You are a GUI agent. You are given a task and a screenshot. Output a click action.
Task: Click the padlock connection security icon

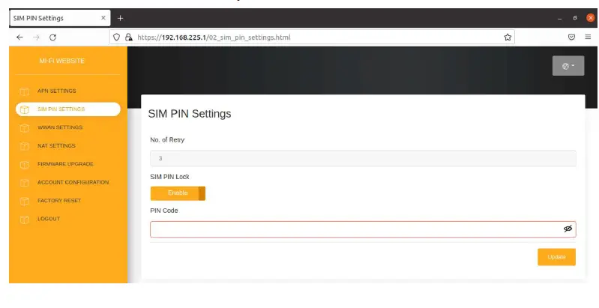tap(129, 37)
